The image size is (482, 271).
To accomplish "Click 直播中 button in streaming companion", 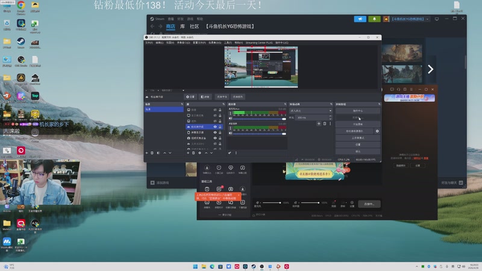I will 369,204.
